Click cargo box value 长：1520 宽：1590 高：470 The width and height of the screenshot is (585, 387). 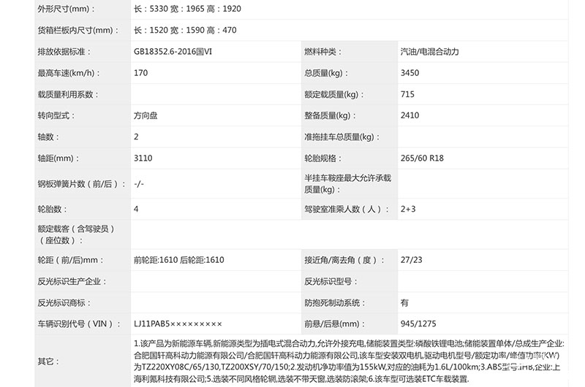[x=185, y=30]
